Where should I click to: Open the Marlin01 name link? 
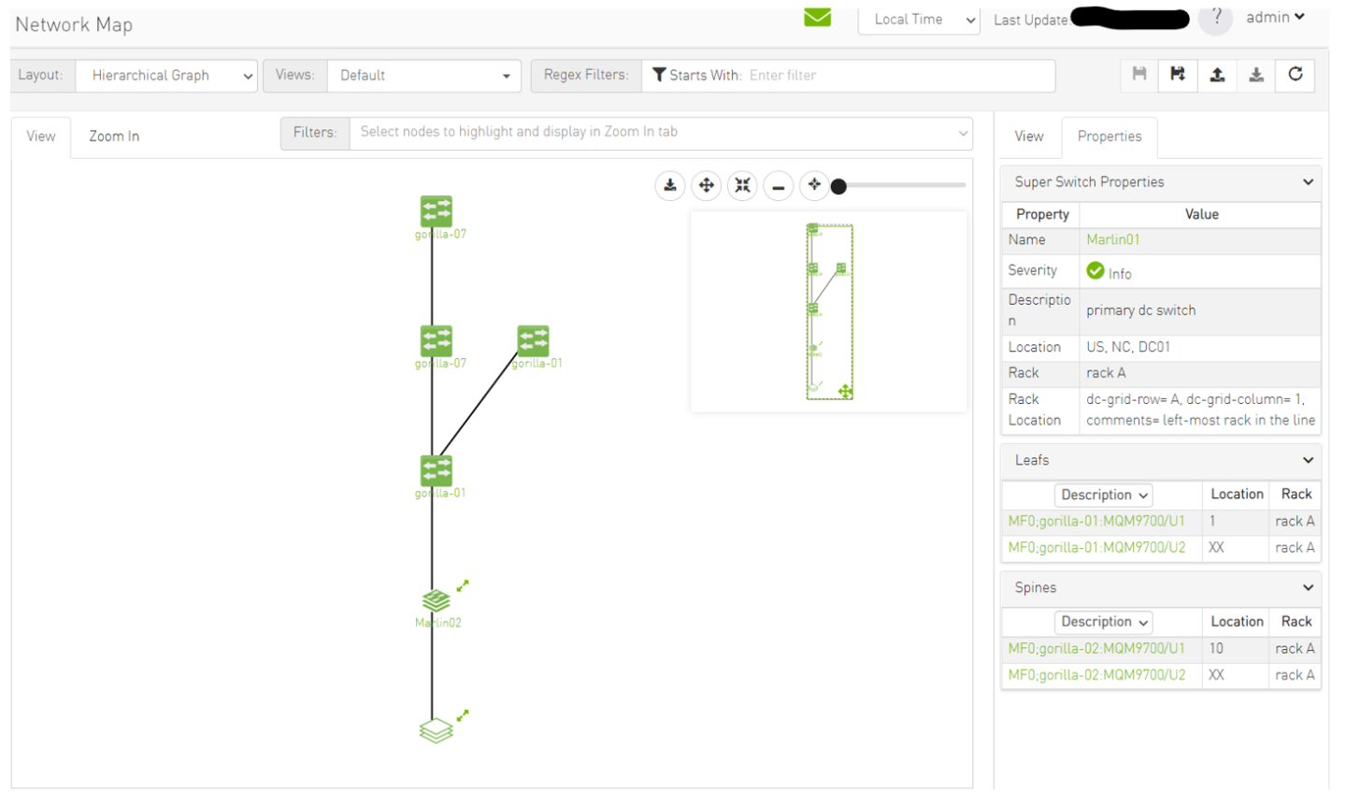click(x=1112, y=240)
